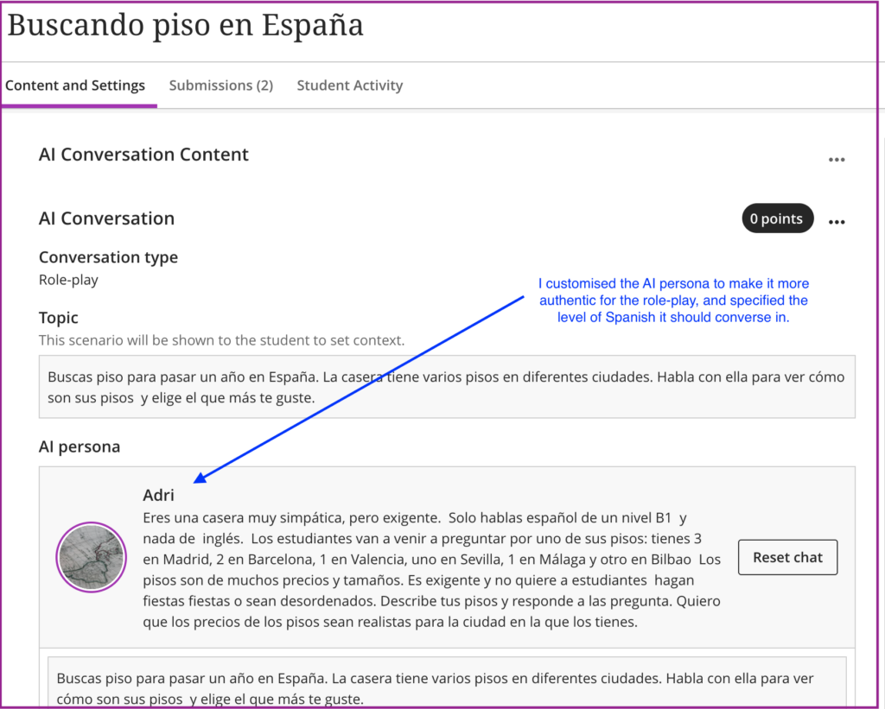Click the Buscando piso en España title

pyautogui.click(x=185, y=26)
